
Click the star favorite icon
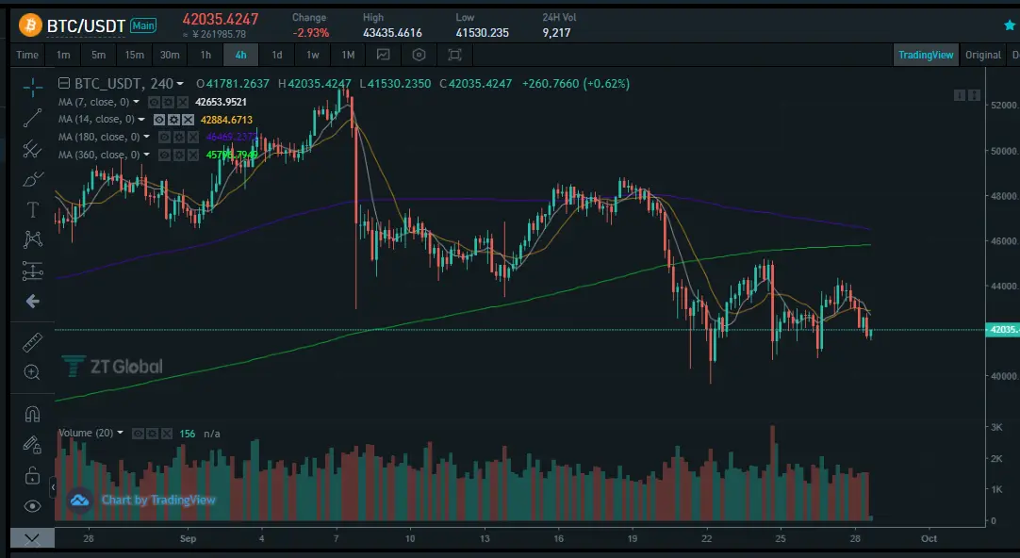click(1010, 25)
